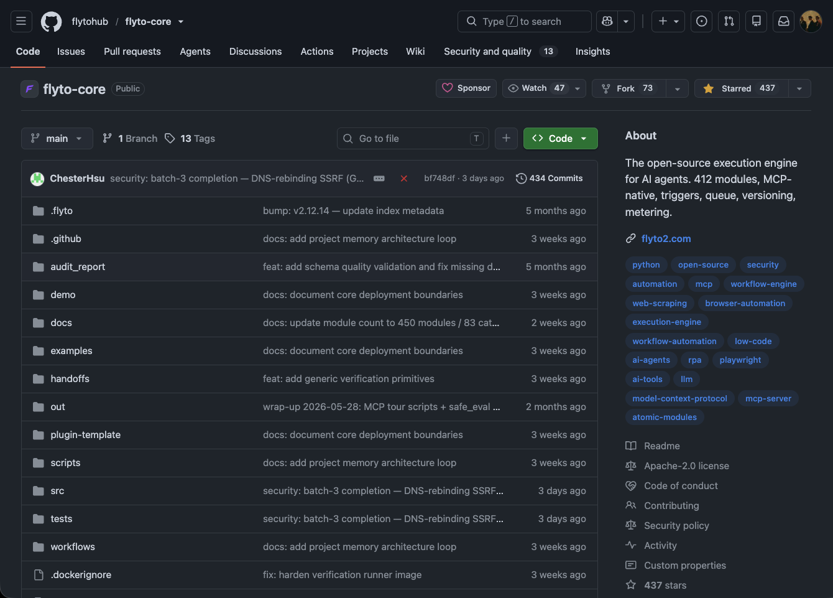Click the add file plus button
The image size is (833, 598).
506,138
